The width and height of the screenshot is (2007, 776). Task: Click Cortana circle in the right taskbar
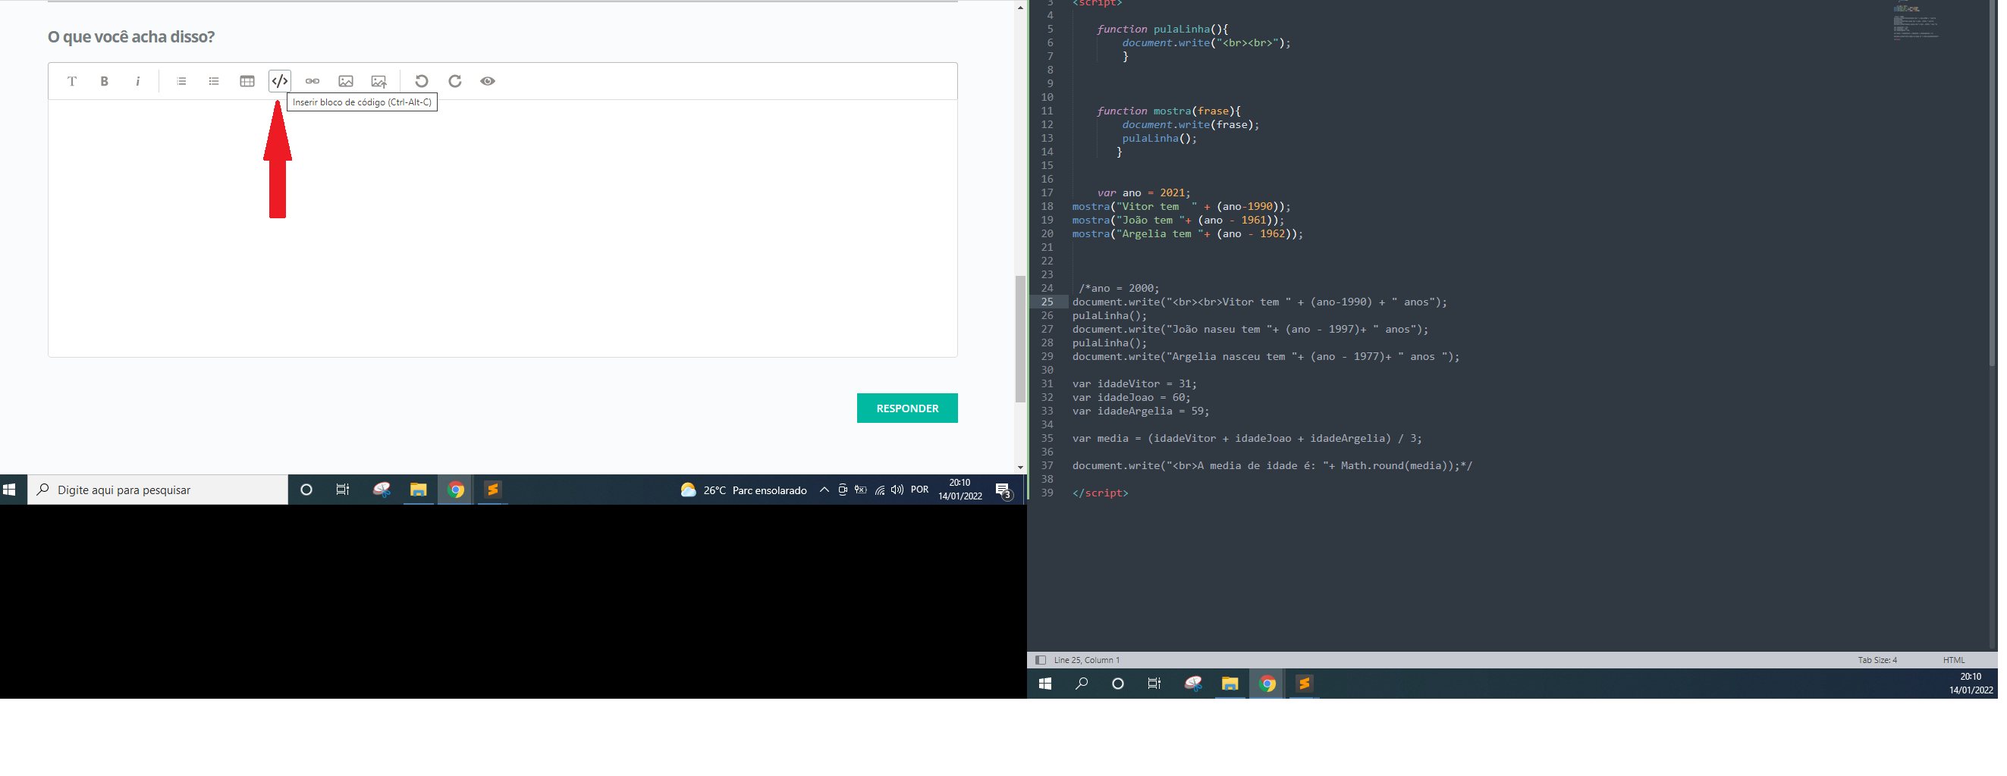coord(1118,684)
